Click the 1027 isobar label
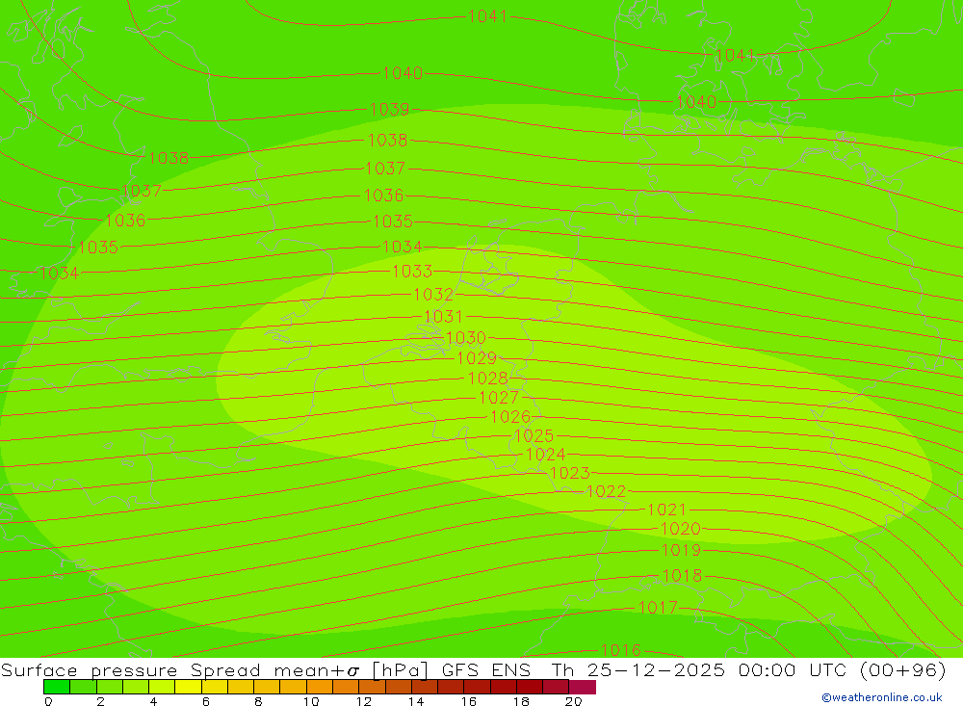This screenshot has width=963, height=706. tap(499, 398)
